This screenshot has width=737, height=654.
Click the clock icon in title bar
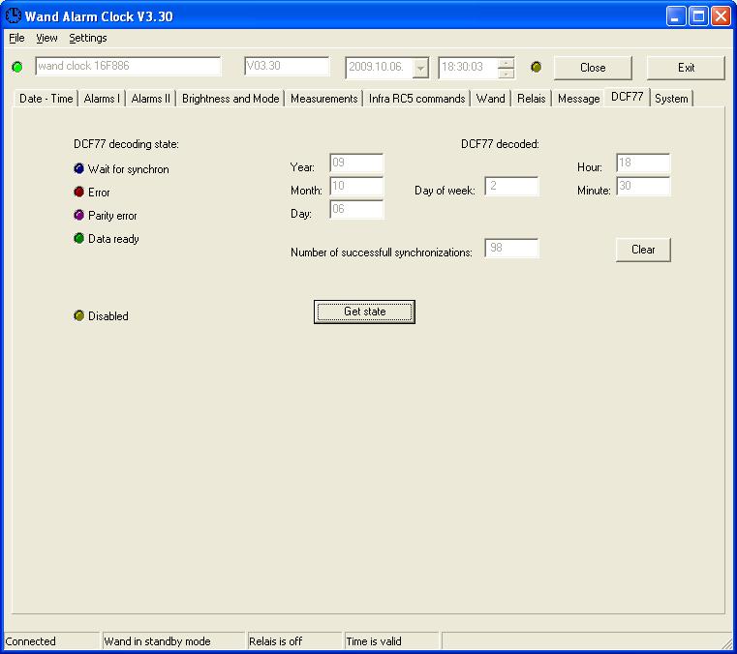point(14,15)
